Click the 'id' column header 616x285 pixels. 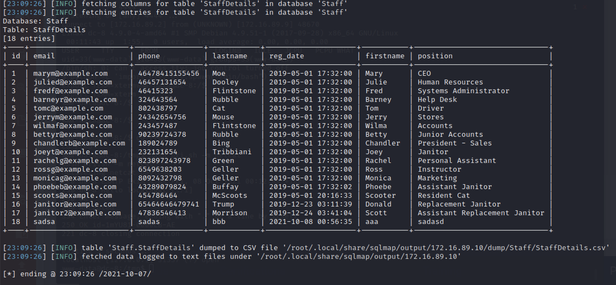click(16, 56)
